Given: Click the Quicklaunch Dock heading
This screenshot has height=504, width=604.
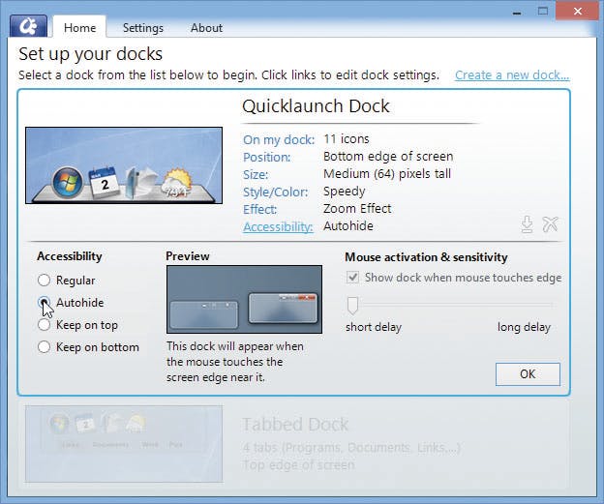Looking at the screenshot, I should [316, 106].
